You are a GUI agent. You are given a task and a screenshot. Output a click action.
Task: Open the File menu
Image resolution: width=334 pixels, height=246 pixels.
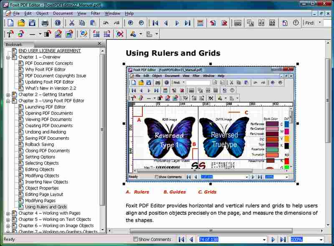tap(16, 13)
